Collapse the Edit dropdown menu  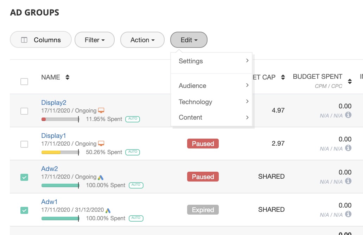tap(189, 40)
